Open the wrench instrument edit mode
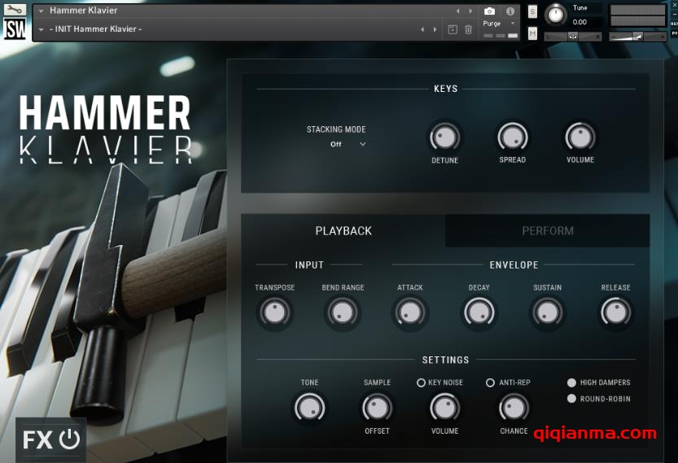Image resolution: width=678 pixels, height=463 pixels. pos(15,9)
